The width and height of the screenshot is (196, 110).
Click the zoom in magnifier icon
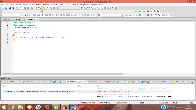click(x=72, y=15)
